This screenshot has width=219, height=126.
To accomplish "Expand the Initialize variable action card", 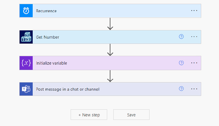I will point(110,63).
